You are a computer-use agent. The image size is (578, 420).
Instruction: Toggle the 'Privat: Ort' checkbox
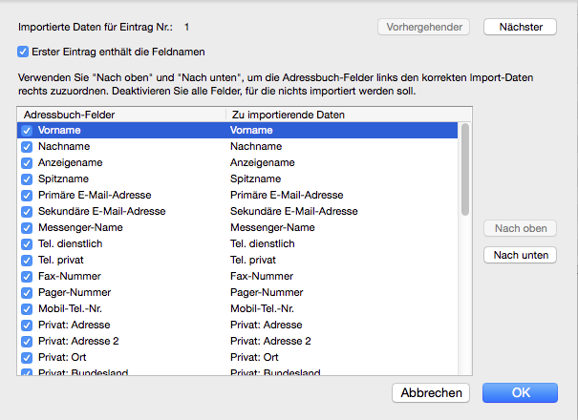(27, 357)
